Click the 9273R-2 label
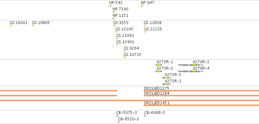 (x=165, y=68)
